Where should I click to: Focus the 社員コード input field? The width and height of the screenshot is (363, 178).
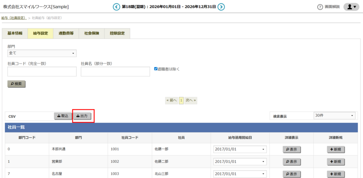pos(42,71)
